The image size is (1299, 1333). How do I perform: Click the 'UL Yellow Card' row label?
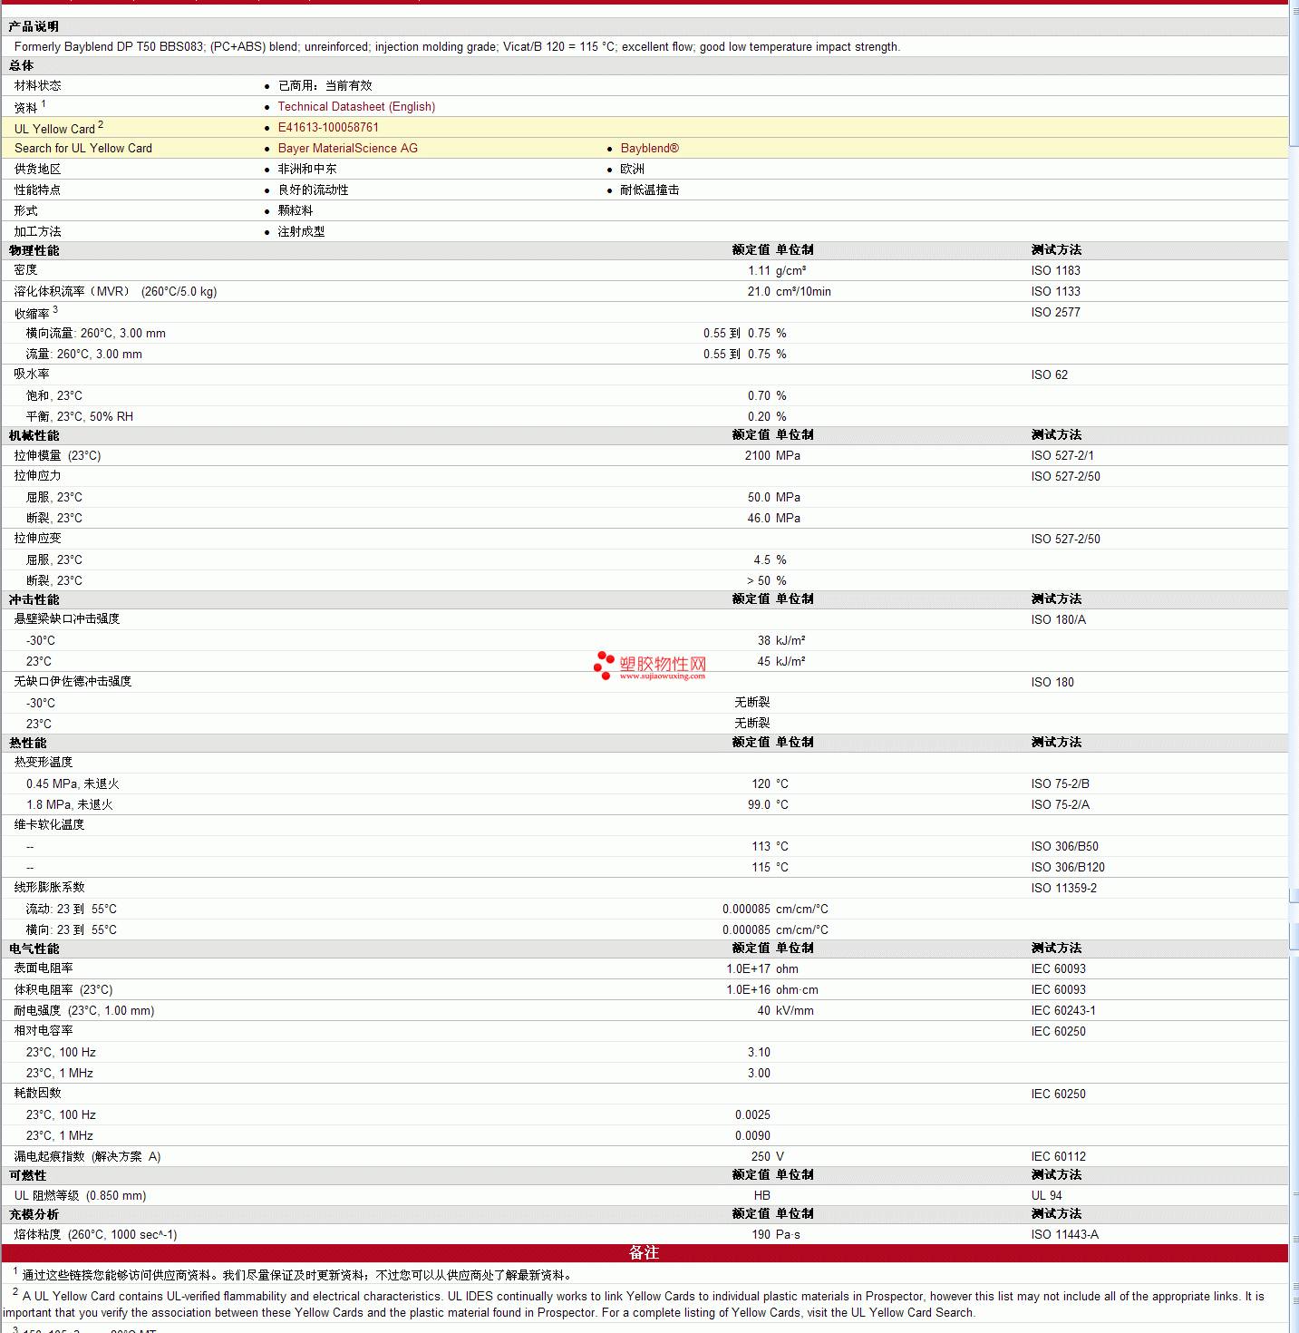click(54, 129)
